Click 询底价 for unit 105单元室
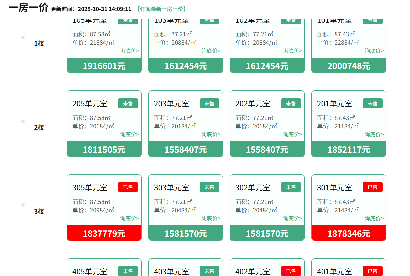 click(x=130, y=51)
